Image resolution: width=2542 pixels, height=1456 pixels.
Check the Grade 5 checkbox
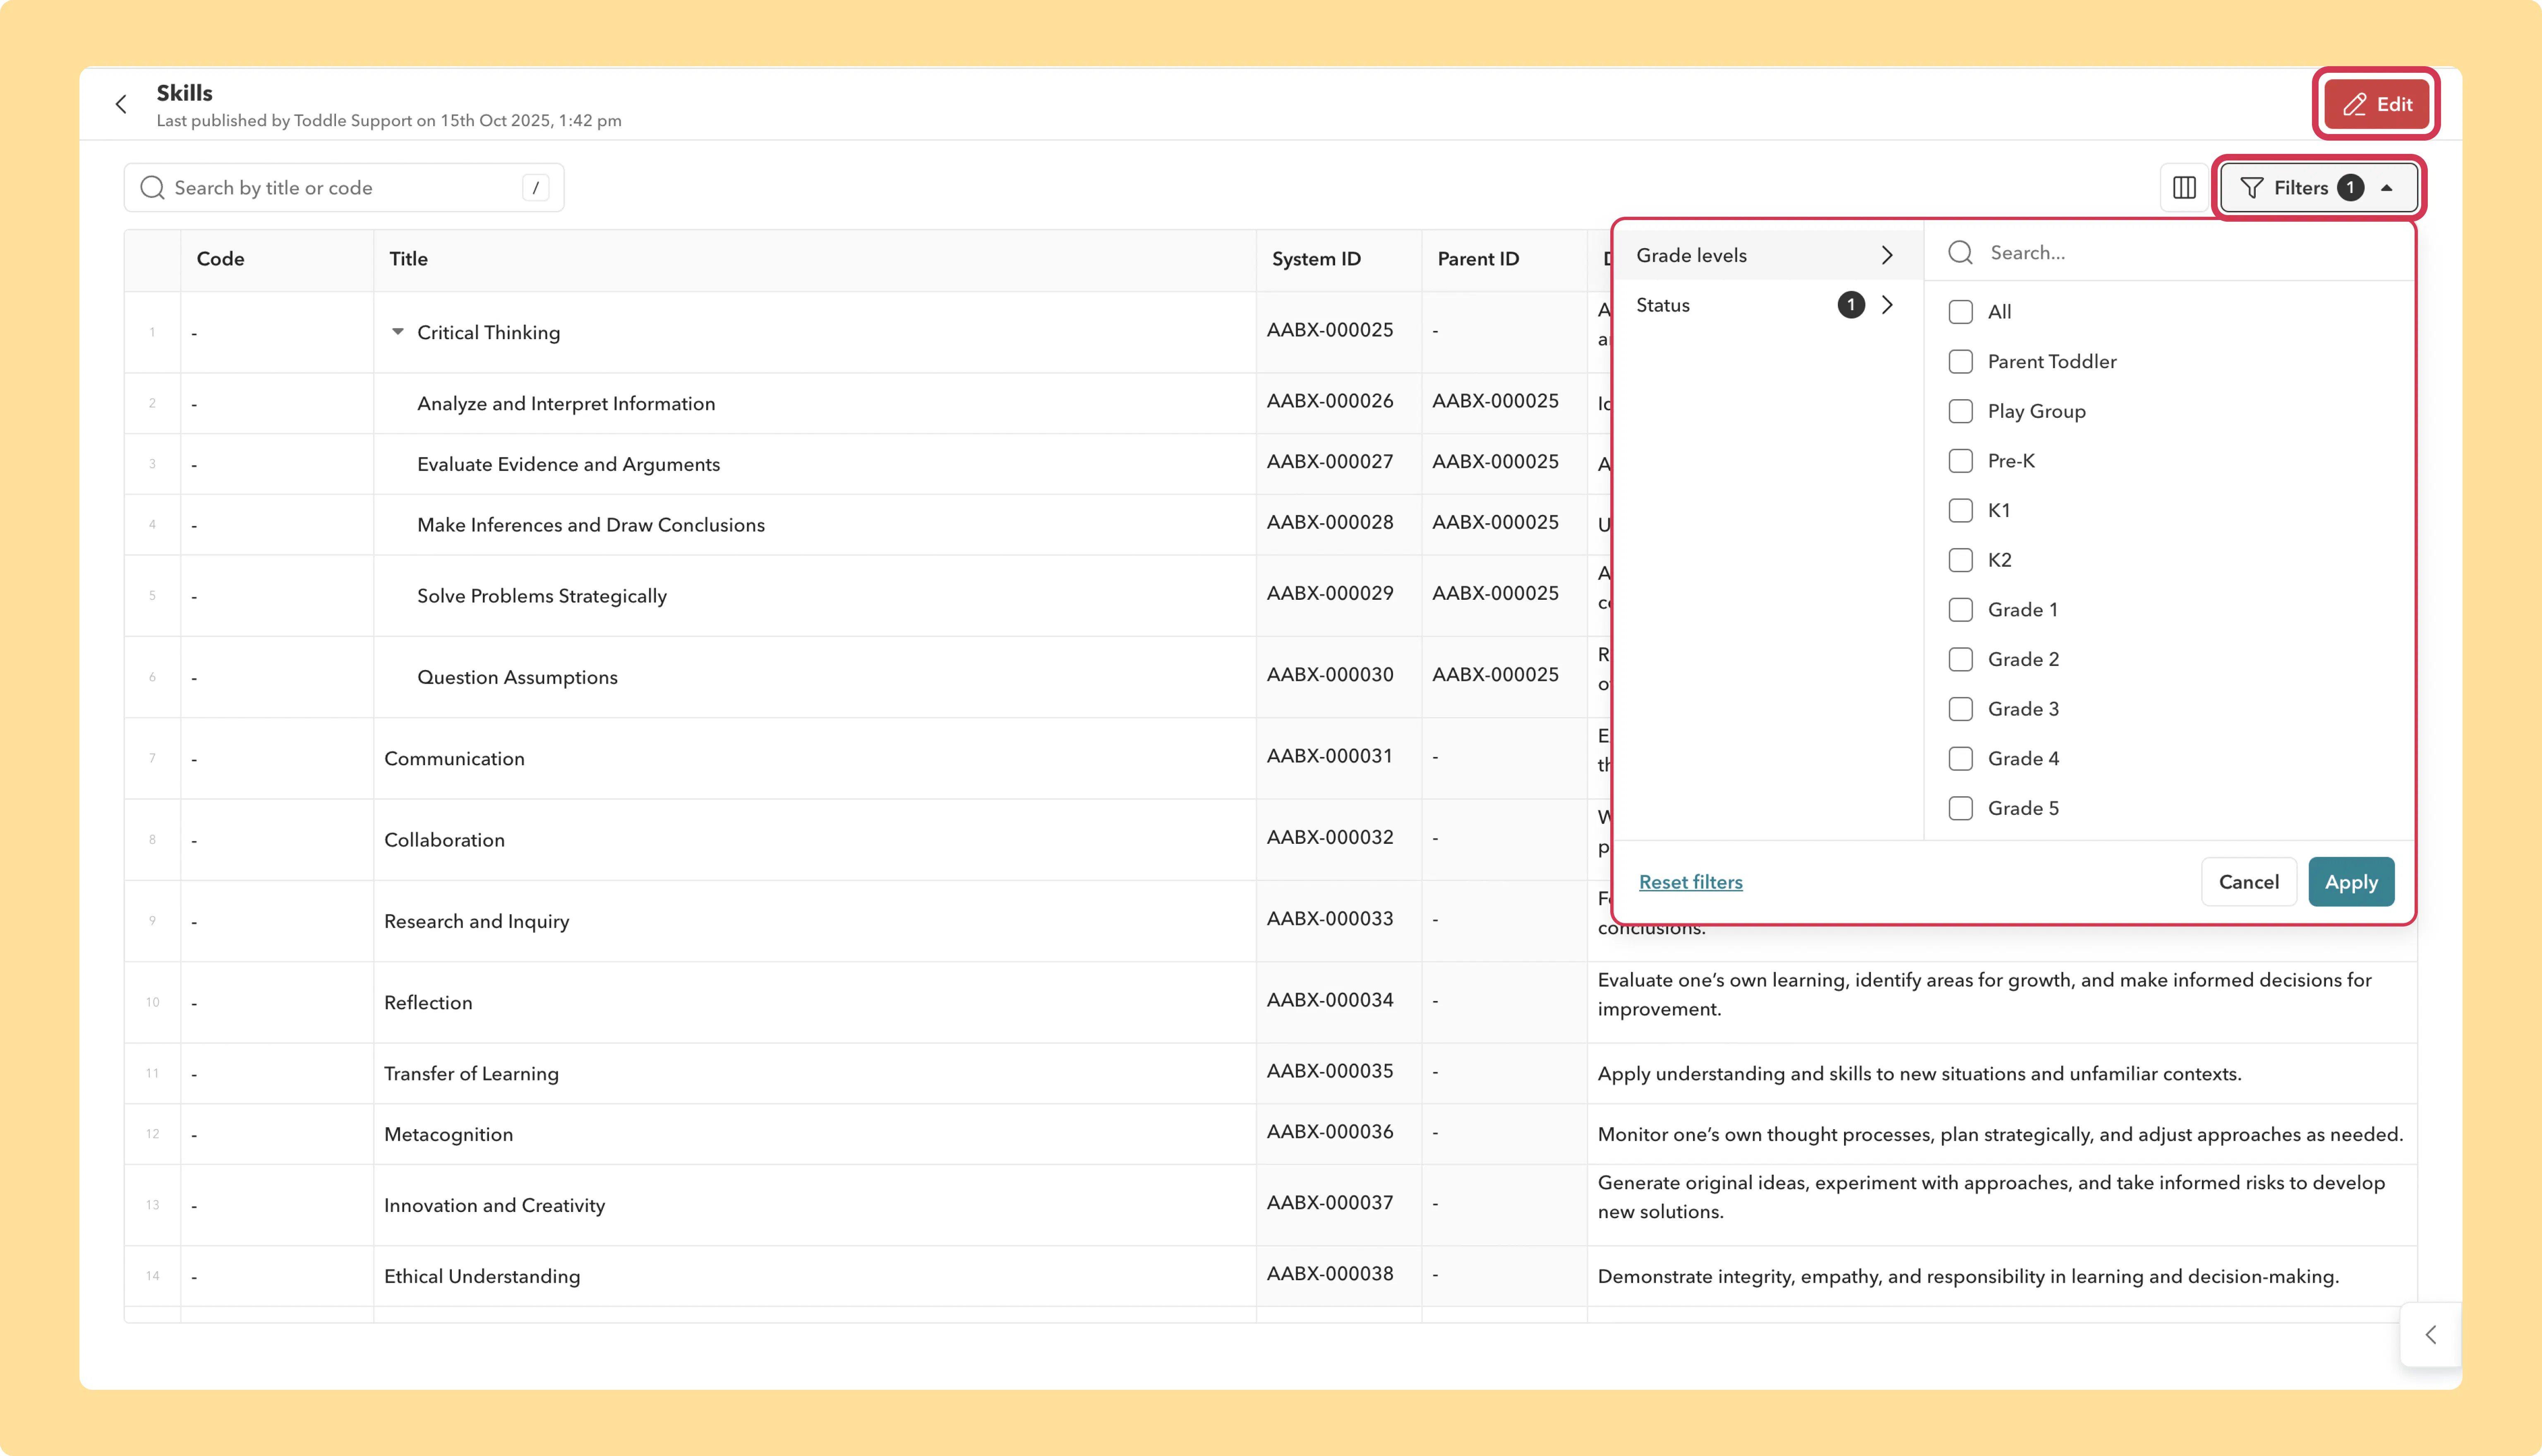click(1961, 808)
